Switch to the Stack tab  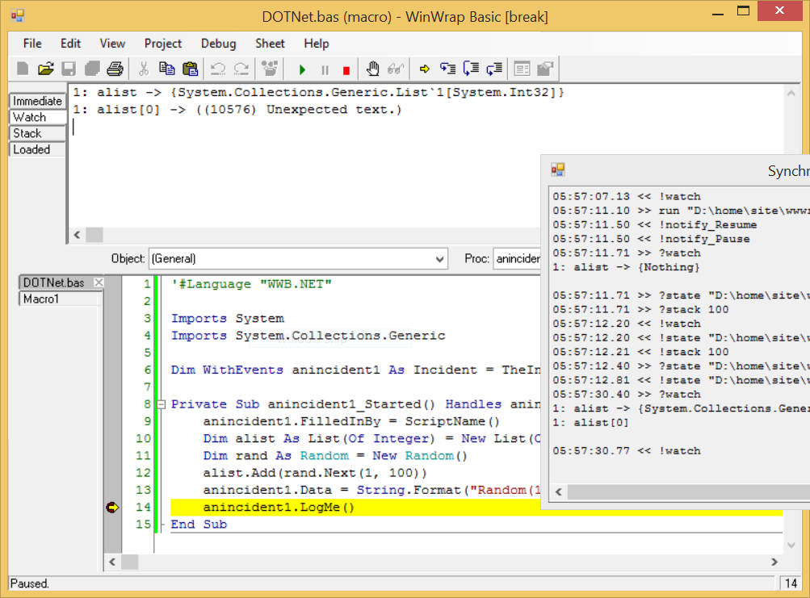tap(38, 133)
